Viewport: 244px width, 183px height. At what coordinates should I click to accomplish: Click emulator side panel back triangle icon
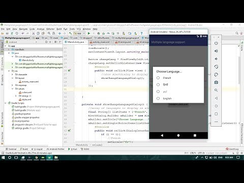point(216,98)
